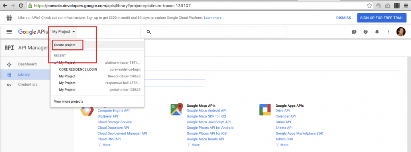Open the hamburger navigation menu
The image size is (411, 152).
pos(9,32)
